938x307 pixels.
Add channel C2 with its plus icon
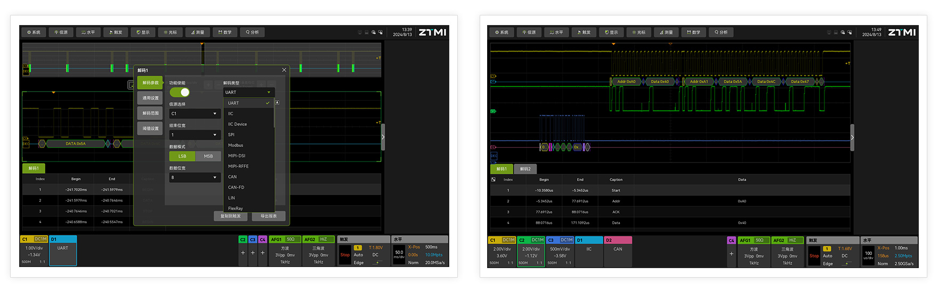243,253
